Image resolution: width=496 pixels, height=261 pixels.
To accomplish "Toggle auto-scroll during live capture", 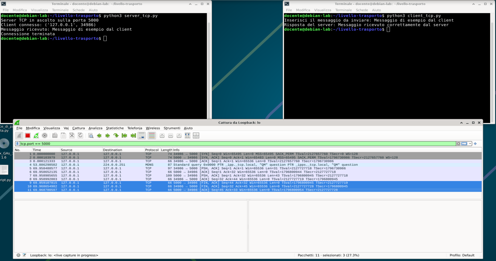I will pyautogui.click(x=142, y=136).
